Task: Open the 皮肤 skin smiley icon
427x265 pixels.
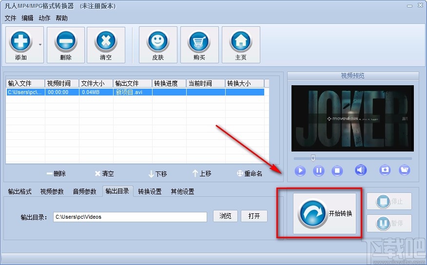Action: [158, 41]
